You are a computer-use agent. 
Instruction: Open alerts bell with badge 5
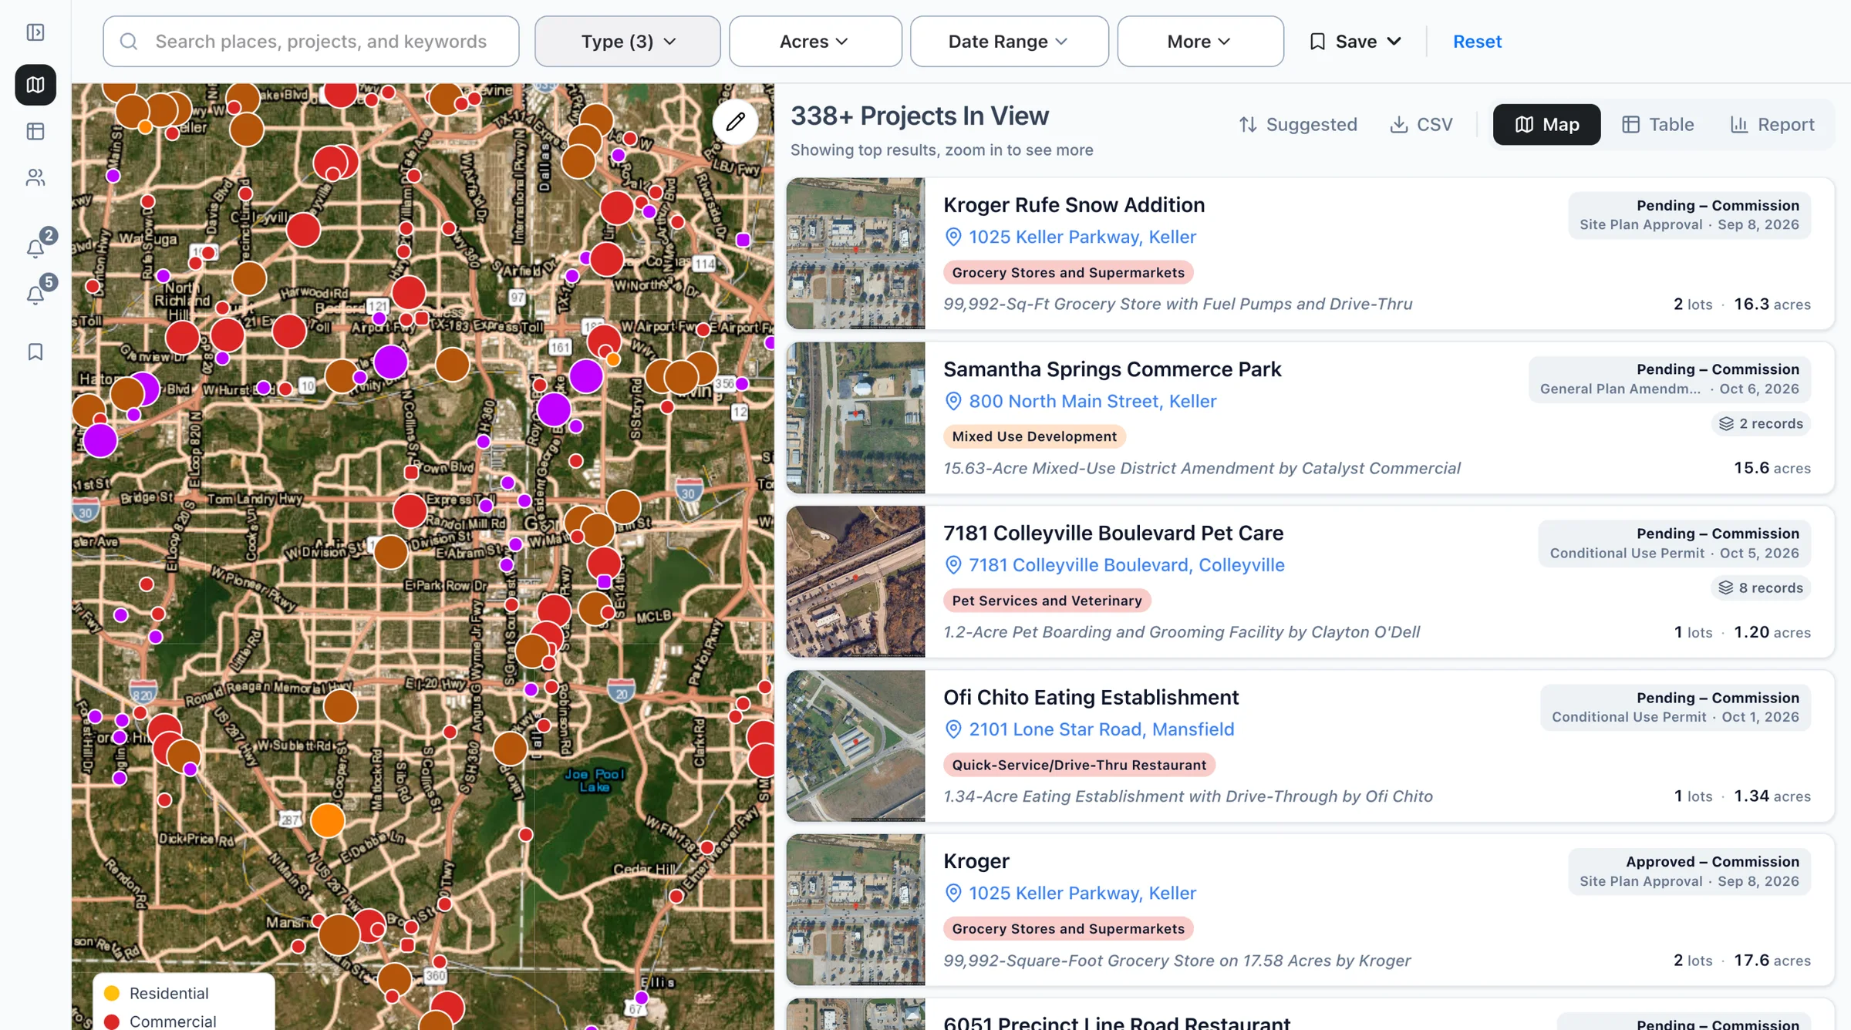[x=35, y=295]
